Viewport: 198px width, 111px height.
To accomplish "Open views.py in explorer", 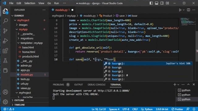I will coord(25,88).
